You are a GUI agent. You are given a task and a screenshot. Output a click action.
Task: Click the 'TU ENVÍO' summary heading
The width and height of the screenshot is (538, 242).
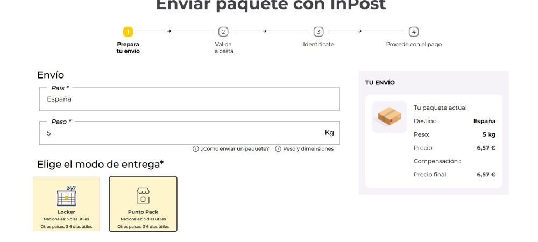[x=380, y=83]
